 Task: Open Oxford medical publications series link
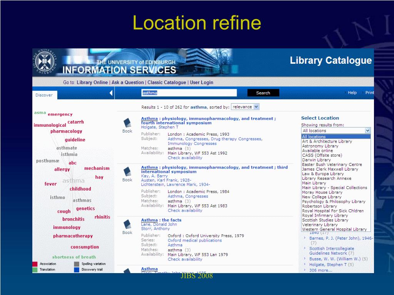click(x=195, y=240)
